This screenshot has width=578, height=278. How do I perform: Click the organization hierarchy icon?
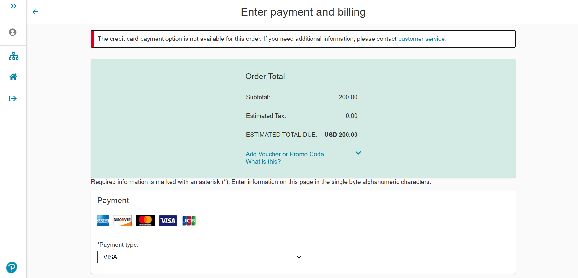13,56
